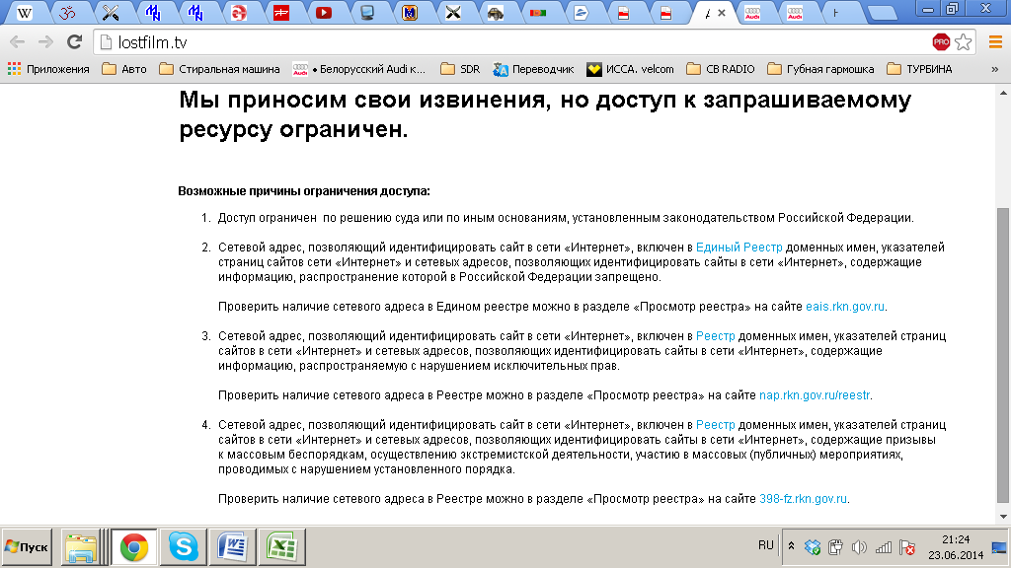Switch to the tab with Om symbol
The image size is (1011, 568).
(67, 12)
